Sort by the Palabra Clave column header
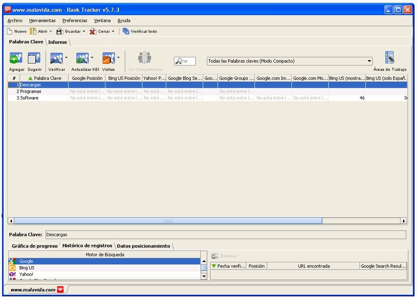The image size is (417, 298). [x=44, y=78]
